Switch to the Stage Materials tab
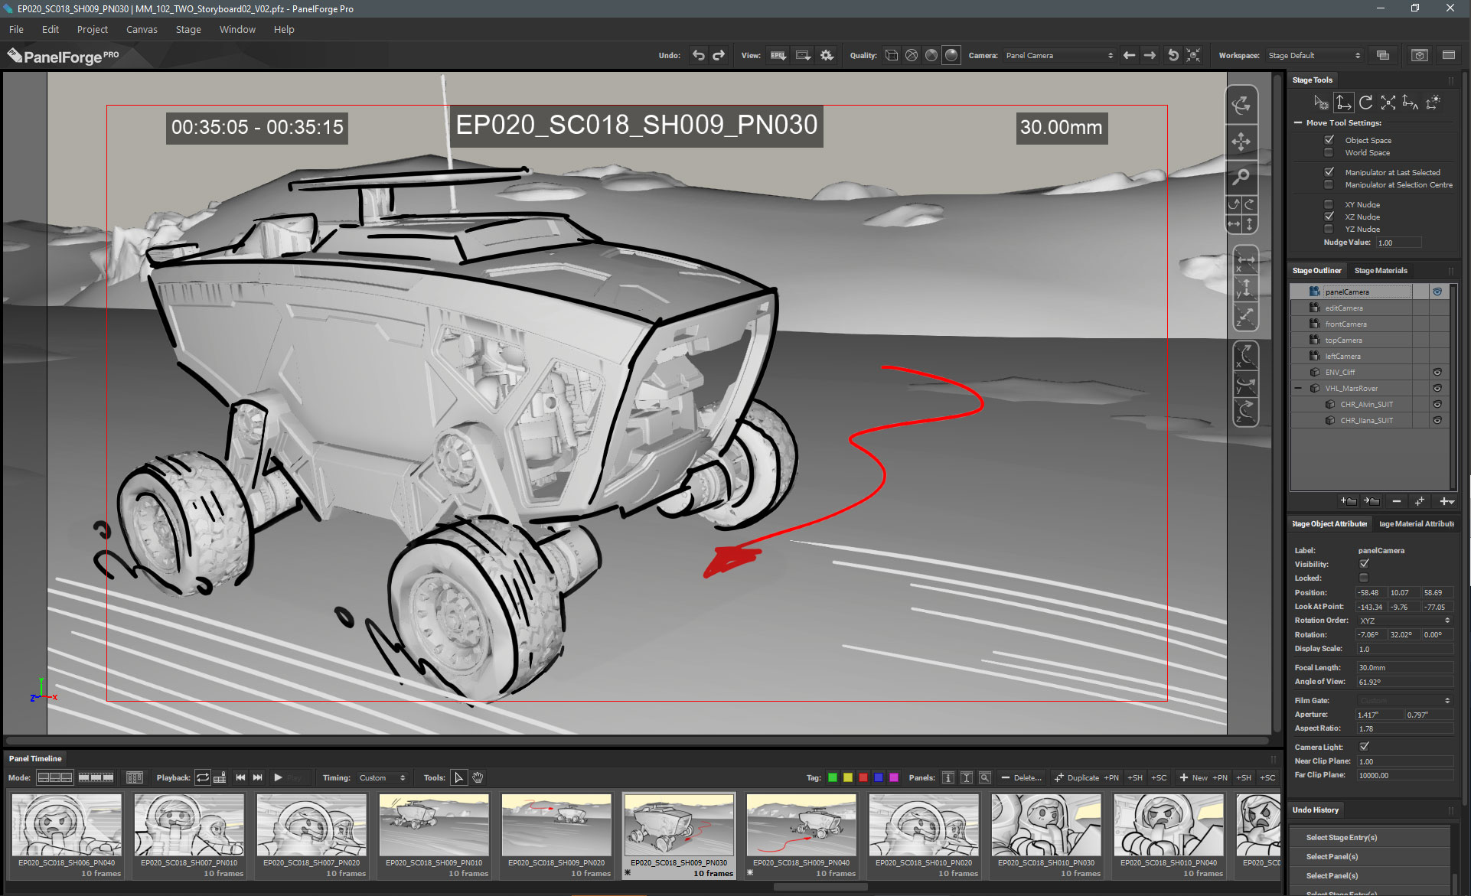 coord(1381,270)
